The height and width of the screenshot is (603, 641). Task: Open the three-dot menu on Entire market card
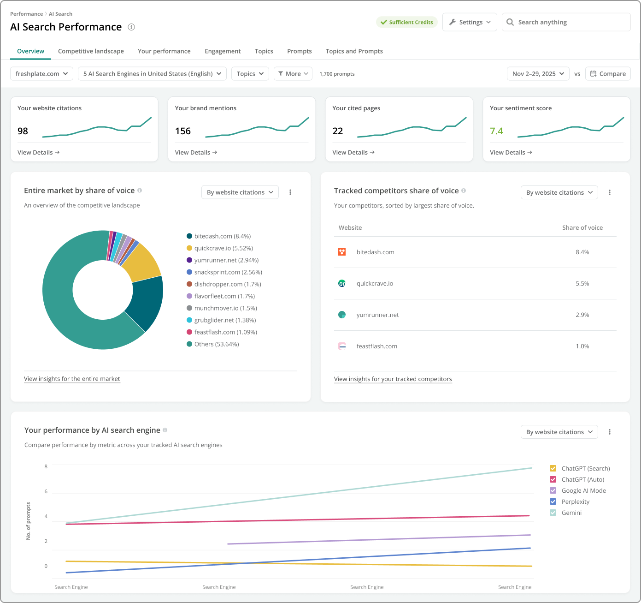[x=290, y=192]
